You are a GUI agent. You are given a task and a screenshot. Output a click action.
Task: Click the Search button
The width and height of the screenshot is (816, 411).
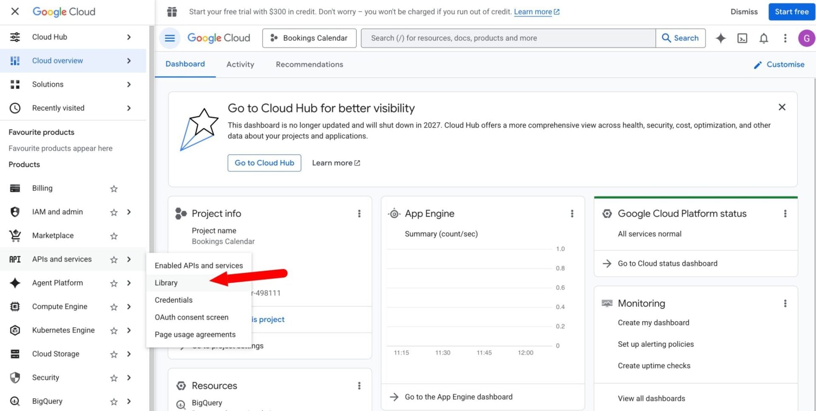[x=680, y=38]
